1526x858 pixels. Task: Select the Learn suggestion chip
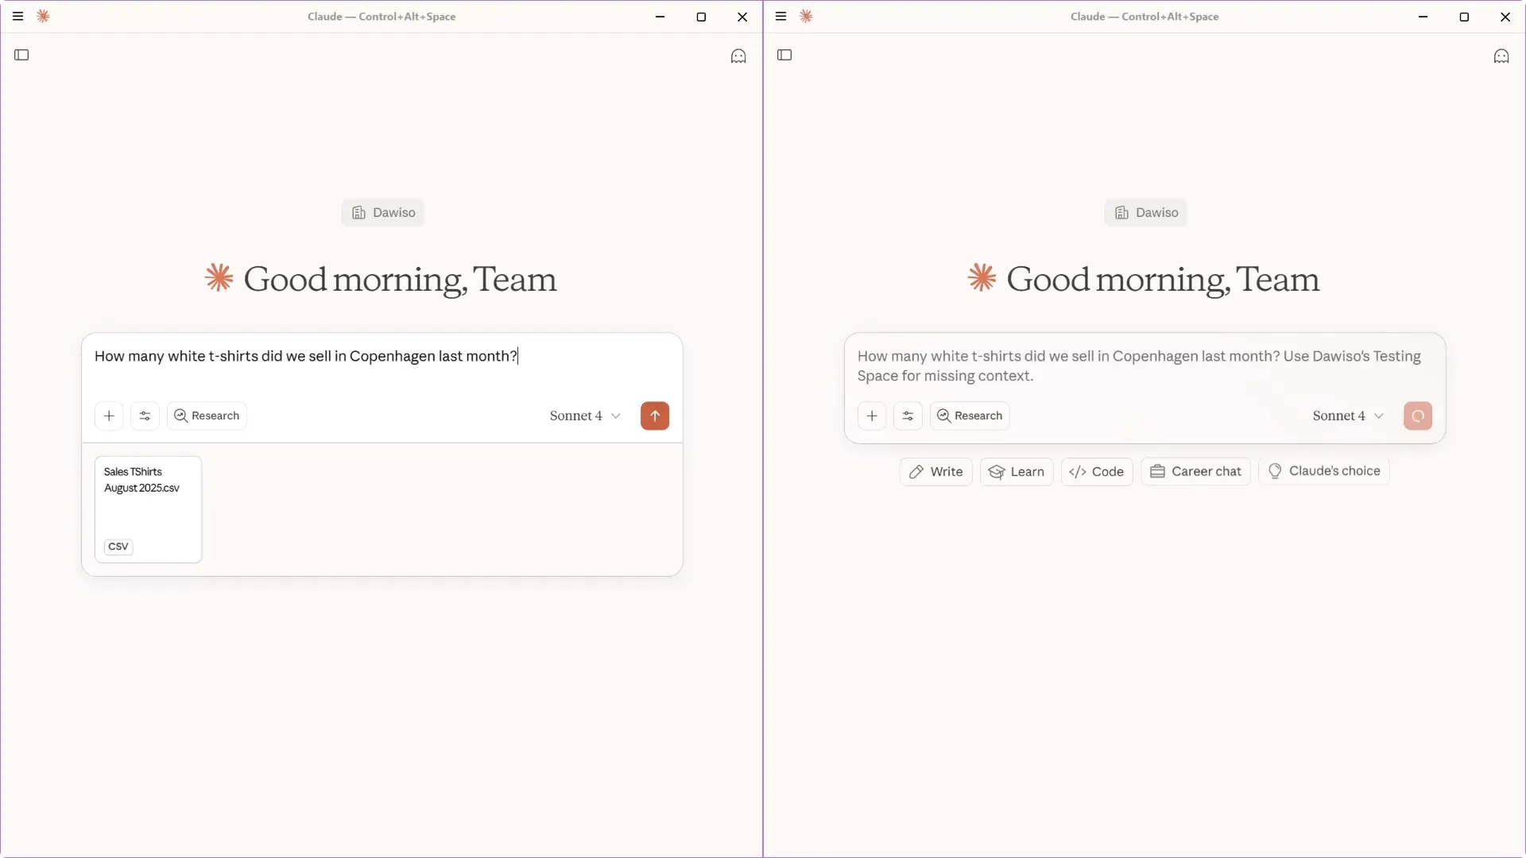click(1017, 471)
